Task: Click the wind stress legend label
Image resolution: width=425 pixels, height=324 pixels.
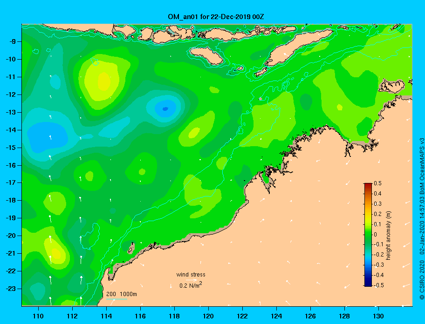Action: [191, 275]
